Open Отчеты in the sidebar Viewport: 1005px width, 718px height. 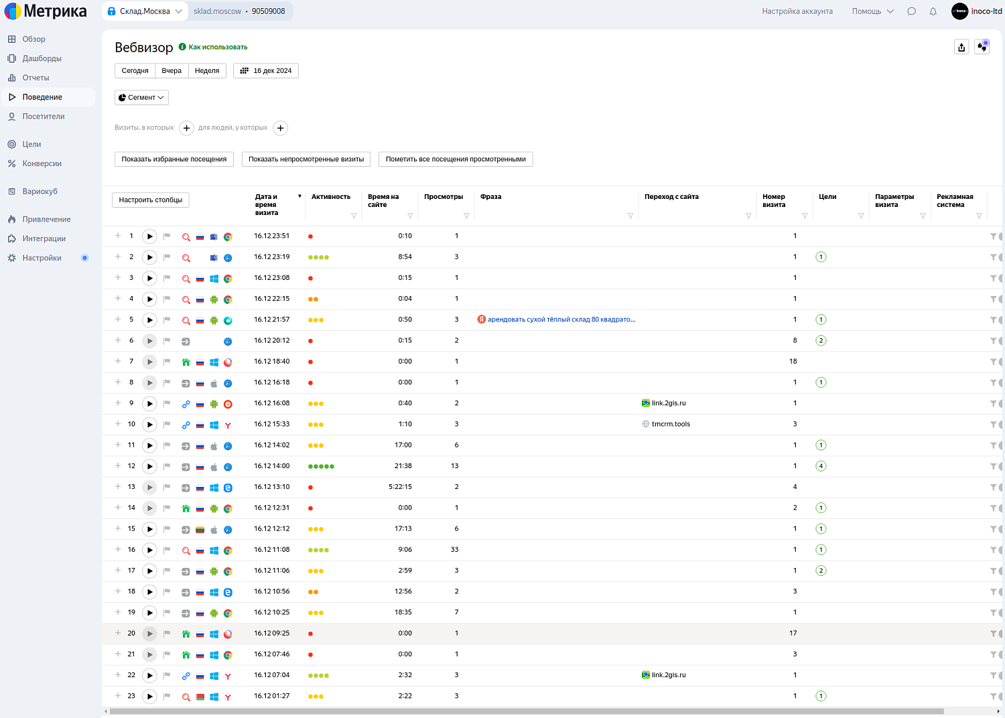[x=36, y=78]
